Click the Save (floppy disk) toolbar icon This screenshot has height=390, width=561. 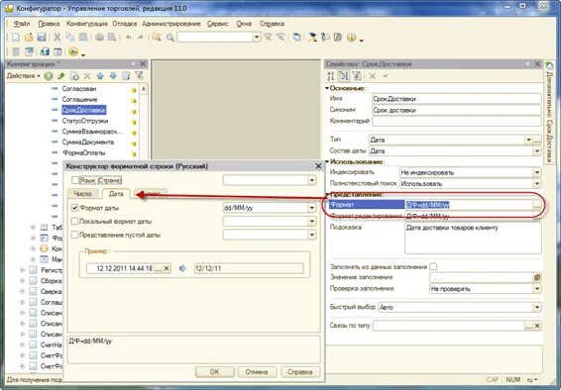42,38
